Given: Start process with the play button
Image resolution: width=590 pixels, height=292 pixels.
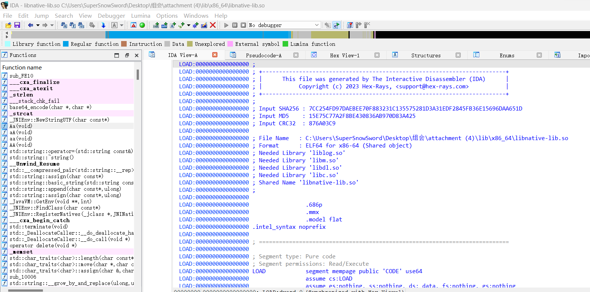Looking at the screenshot, I should point(226,25).
